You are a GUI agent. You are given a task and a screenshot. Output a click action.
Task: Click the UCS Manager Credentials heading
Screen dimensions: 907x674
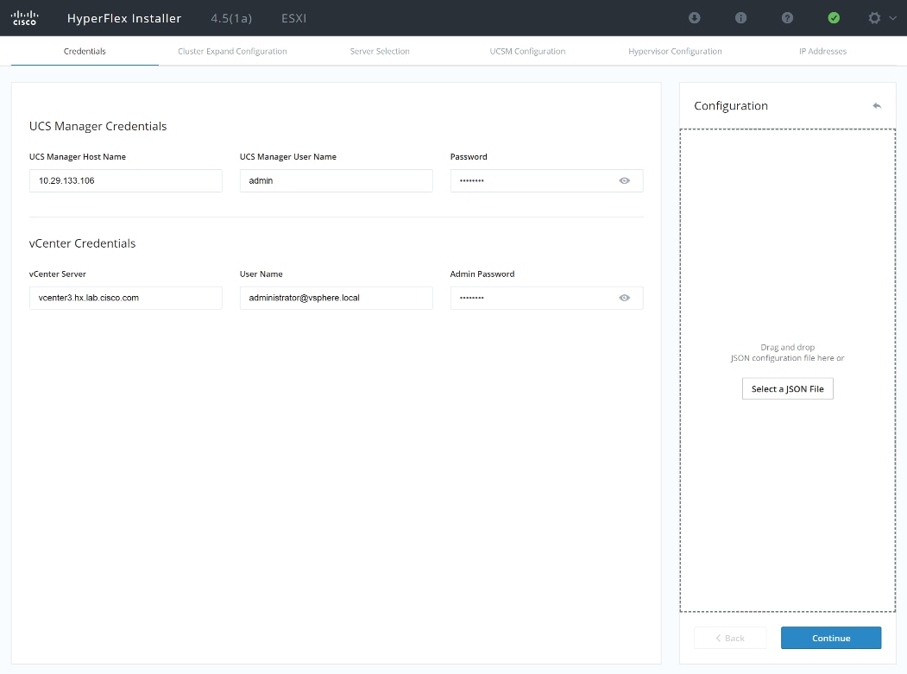[98, 126]
